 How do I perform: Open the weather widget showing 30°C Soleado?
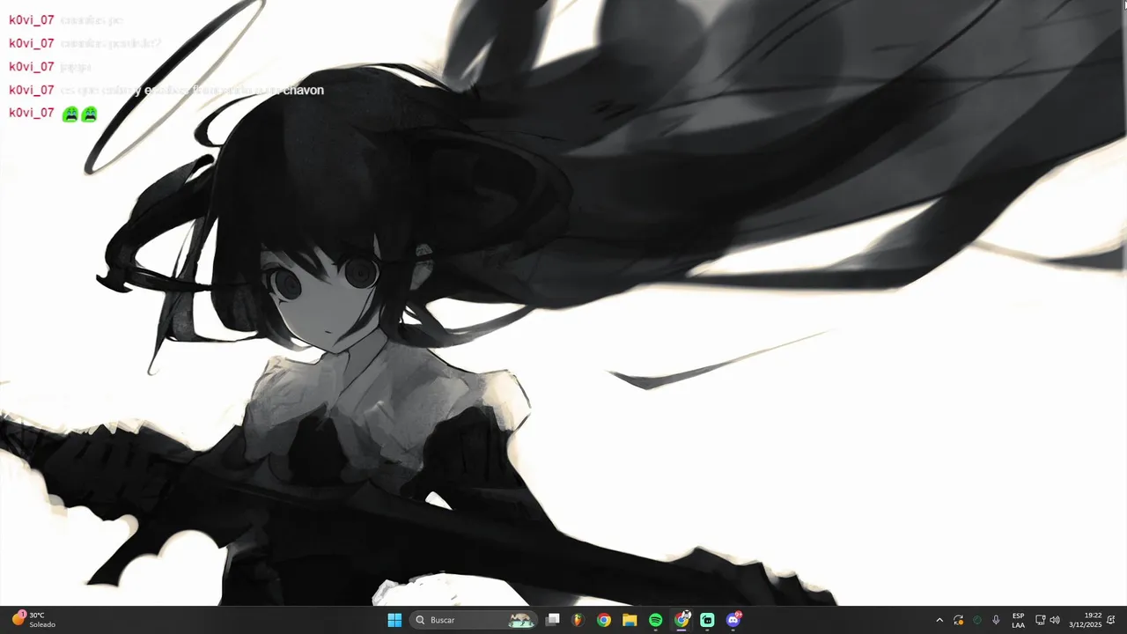point(33,620)
